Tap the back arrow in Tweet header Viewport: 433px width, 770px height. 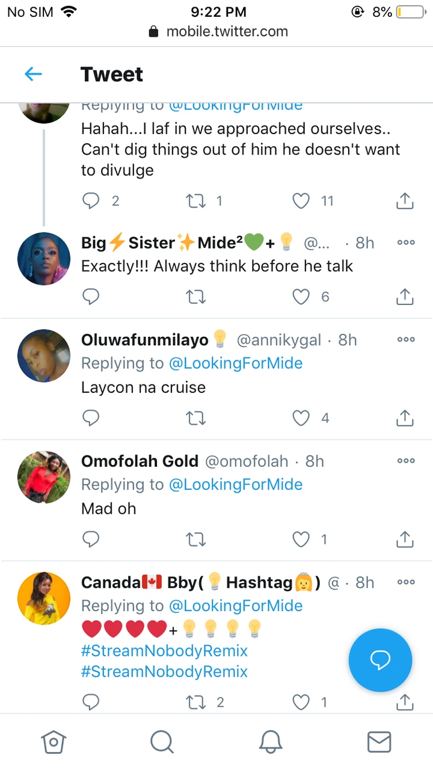tap(33, 74)
